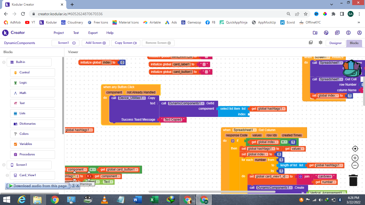Open the documentation icon in header
365x205 pixels.
tap(337, 33)
